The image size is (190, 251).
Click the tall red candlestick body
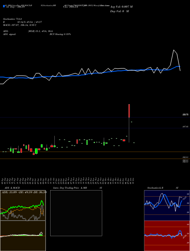[129, 111]
